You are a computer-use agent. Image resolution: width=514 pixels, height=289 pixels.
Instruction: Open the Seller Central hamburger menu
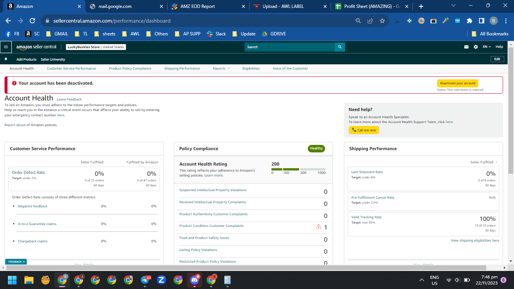click(x=6, y=47)
